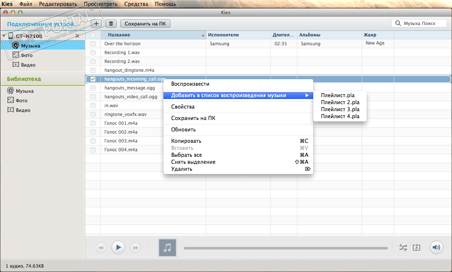Choose Сохранить на ПК in context menu
The height and width of the screenshot is (272, 452).
pos(238,118)
